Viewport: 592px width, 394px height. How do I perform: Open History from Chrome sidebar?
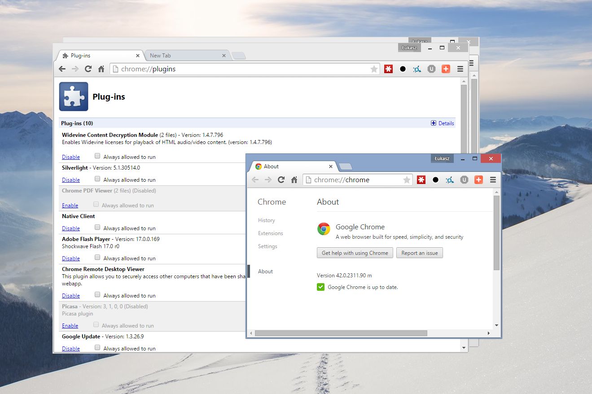pyautogui.click(x=267, y=220)
